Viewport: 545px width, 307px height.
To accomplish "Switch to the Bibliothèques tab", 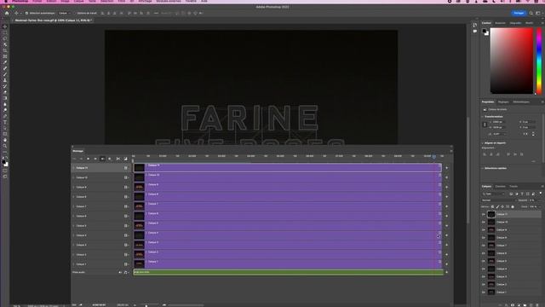I will 521,102.
